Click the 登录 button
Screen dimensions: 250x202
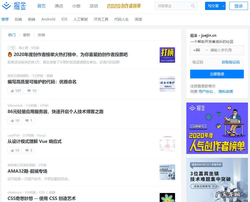(x=238, y=6)
